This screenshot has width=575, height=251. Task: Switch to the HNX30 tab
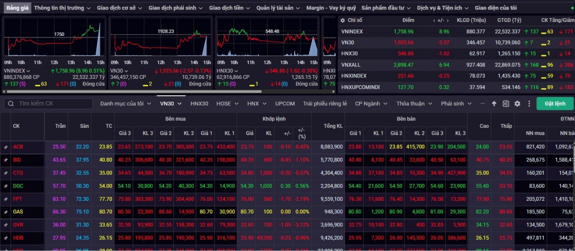199,104
